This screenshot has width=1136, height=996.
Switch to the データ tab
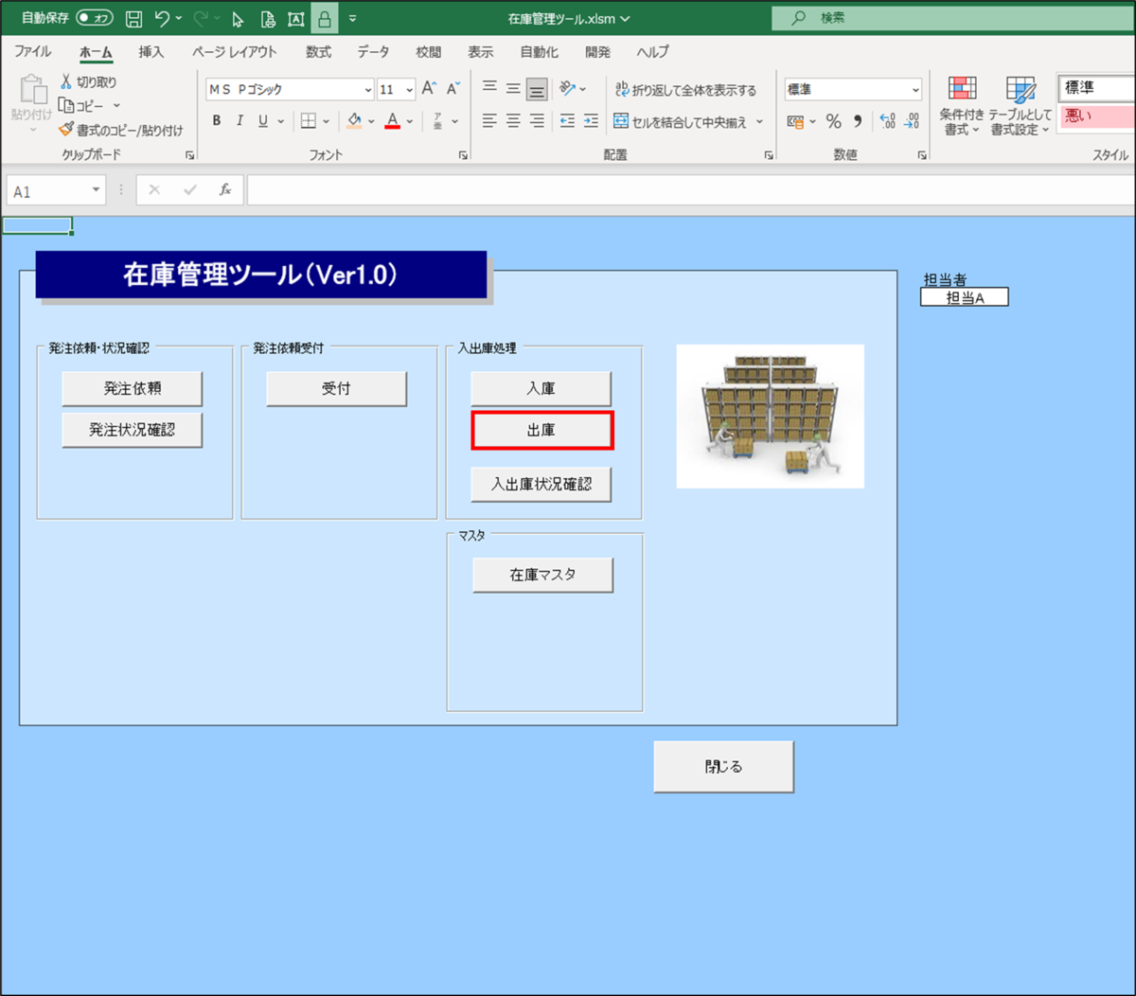coord(373,52)
